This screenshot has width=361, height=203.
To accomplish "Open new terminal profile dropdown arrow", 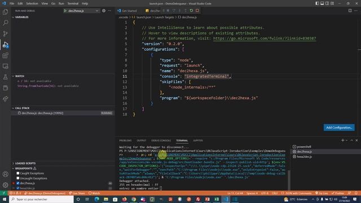I will coord(347,140).
